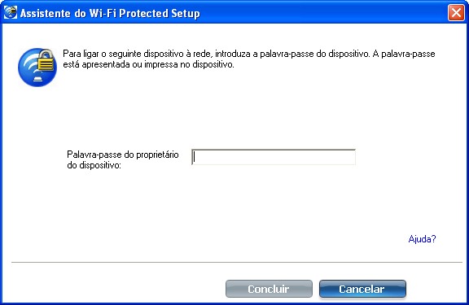This screenshot has width=469, height=305.
Task: Click the Wi-Fi Protected Setup title bar icon
Action: pos(10,12)
